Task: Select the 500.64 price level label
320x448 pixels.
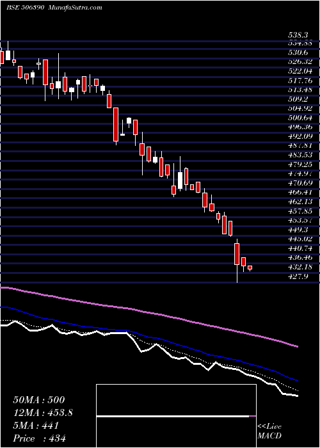Action: 300,118
